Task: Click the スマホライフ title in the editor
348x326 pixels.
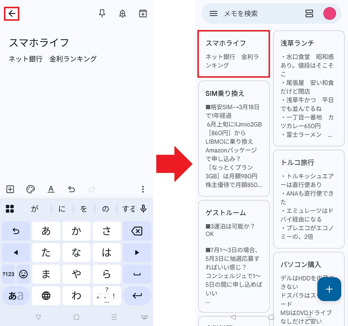Action: click(39, 43)
